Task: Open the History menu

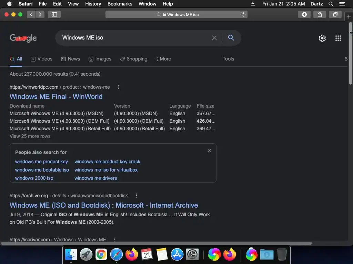Action: [x=93, y=4]
